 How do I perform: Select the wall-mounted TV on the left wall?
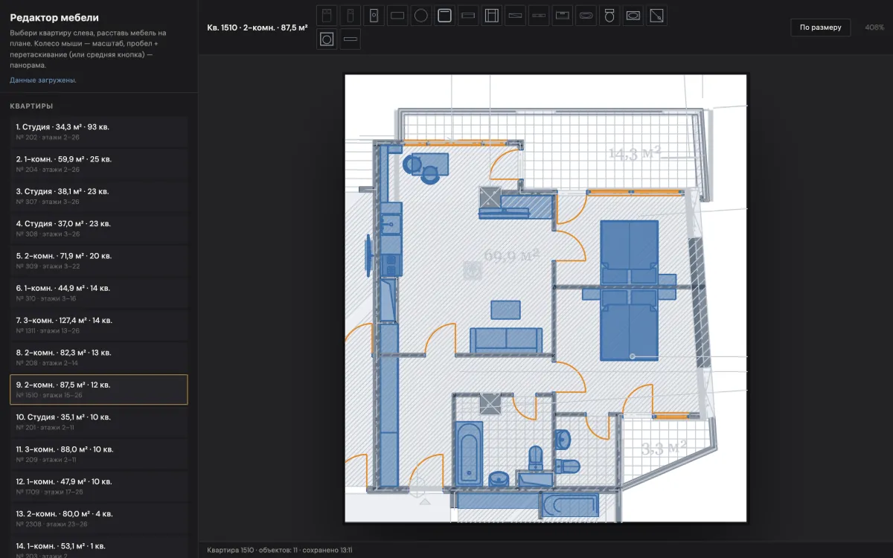click(x=368, y=256)
